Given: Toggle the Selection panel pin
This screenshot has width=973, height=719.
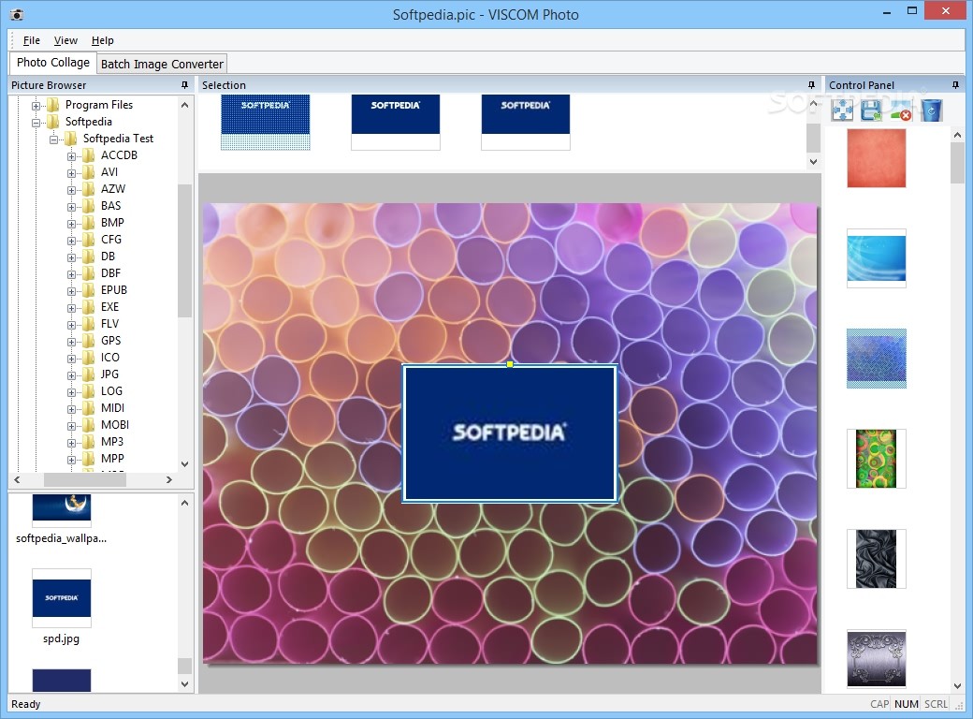Looking at the screenshot, I should pyautogui.click(x=811, y=84).
